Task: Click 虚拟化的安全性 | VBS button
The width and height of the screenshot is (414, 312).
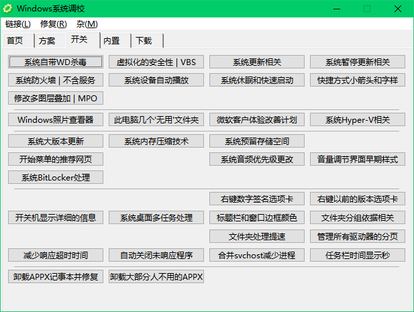Action: (x=156, y=62)
